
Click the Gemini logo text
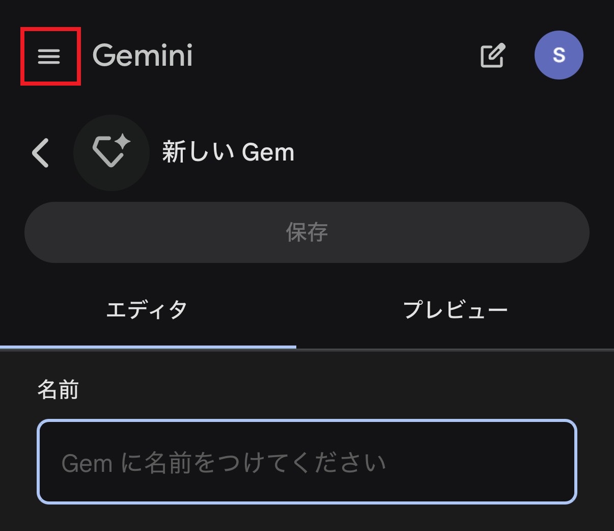pyautogui.click(x=143, y=55)
